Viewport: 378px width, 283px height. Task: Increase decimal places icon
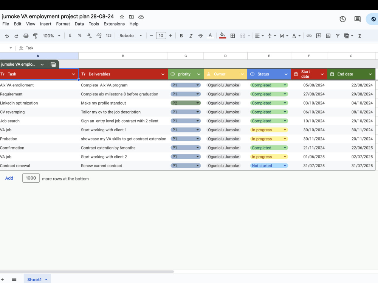click(x=99, y=35)
